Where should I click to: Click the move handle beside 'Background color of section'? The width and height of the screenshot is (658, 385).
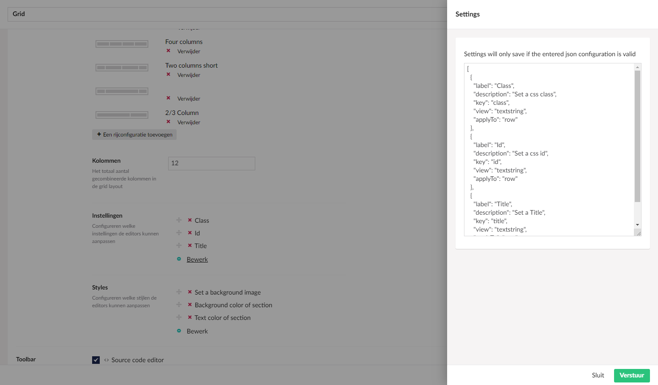pyautogui.click(x=179, y=305)
